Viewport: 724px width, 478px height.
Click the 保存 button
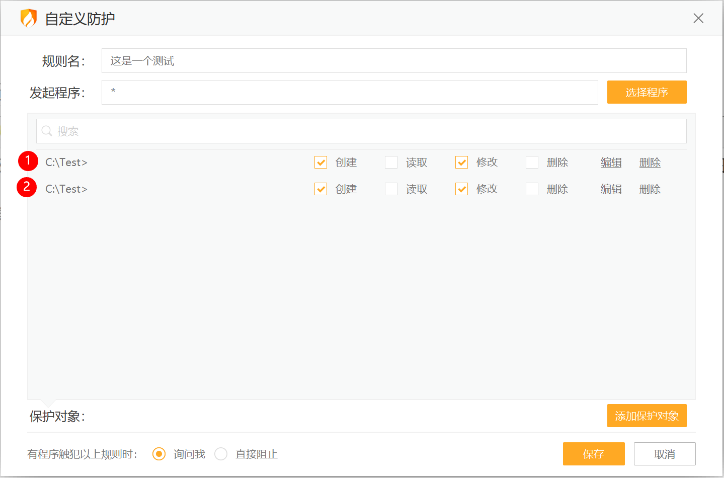click(x=594, y=453)
